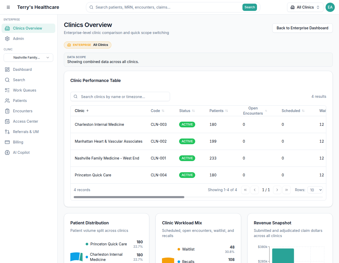The height and width of the screenshot is (263, 339).
Task: Open the All Clinics scope dropdown
Action: 305,7
